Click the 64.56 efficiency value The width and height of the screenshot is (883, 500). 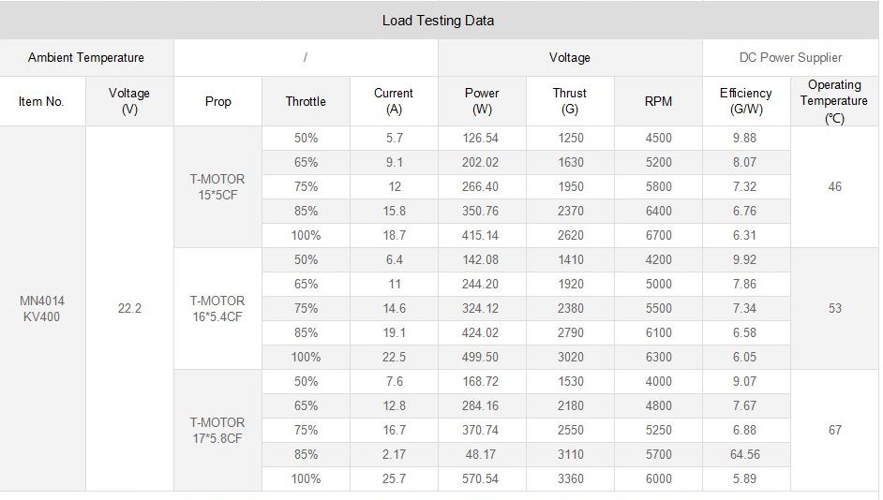coord(745,454)
